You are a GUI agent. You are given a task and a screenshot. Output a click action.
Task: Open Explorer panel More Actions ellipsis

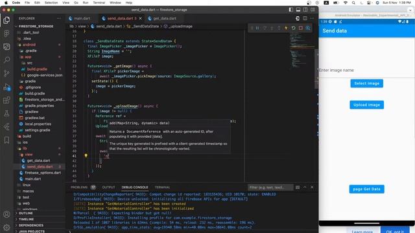click(59, 18)
